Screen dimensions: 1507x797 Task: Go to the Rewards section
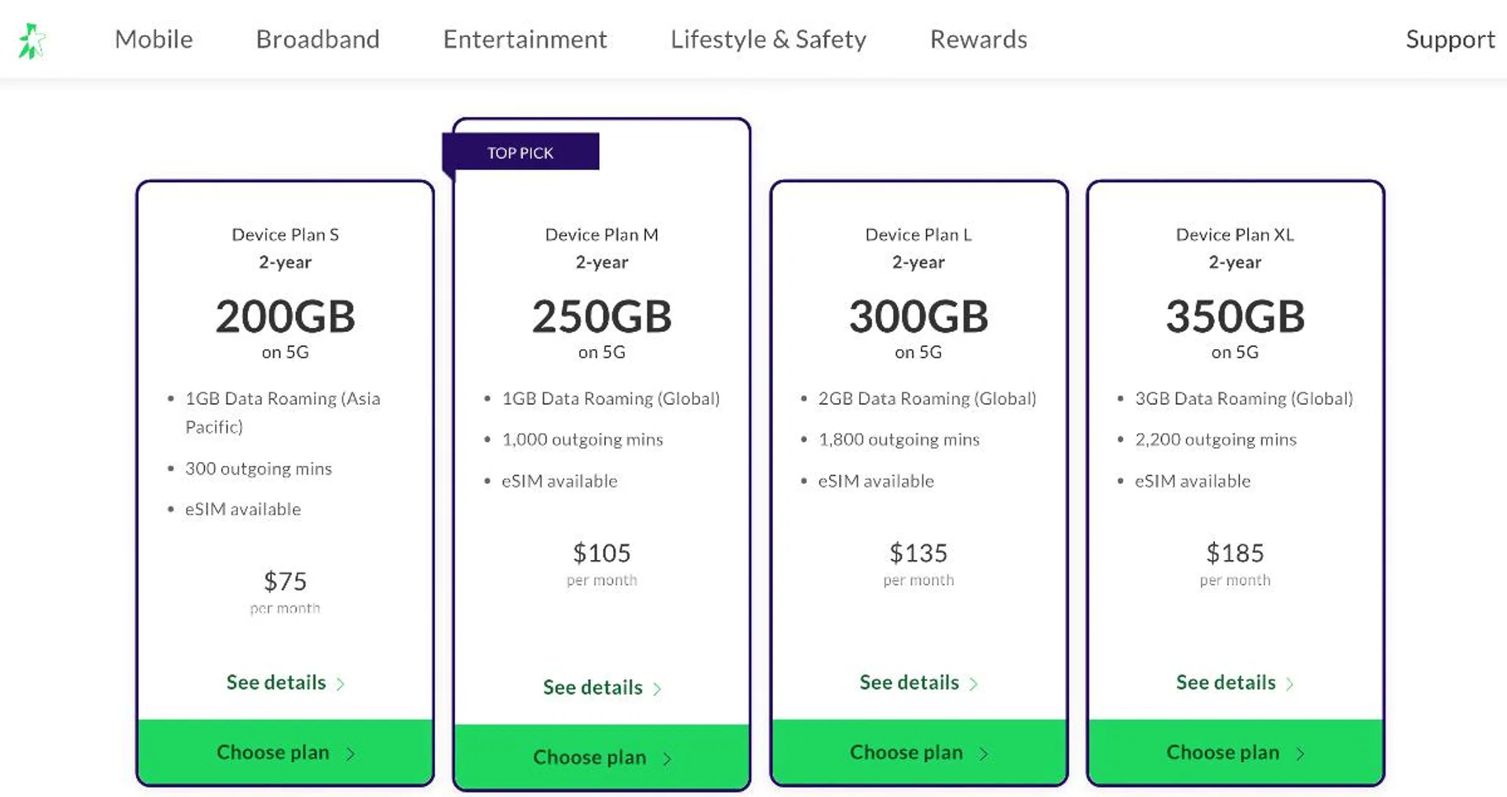pos(979,39)
